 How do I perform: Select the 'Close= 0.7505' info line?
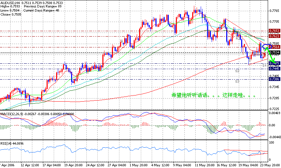(11, 15)
